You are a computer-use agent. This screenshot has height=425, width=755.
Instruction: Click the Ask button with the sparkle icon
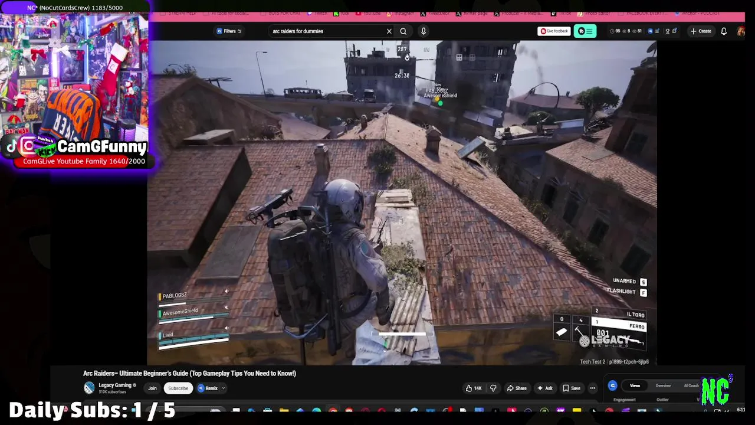(544, 388)
